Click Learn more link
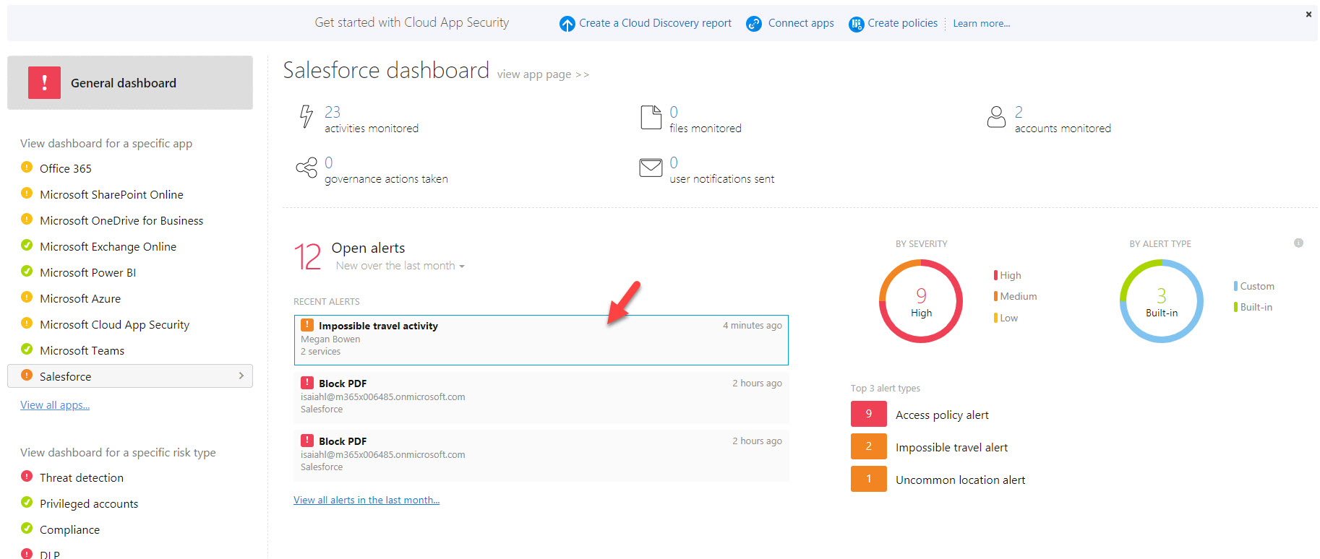This screenshot has width=1320, height=559. coord(982,23)
